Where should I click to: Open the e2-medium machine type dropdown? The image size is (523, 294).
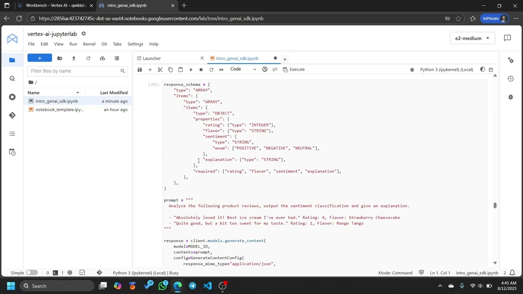coord(472,38)
